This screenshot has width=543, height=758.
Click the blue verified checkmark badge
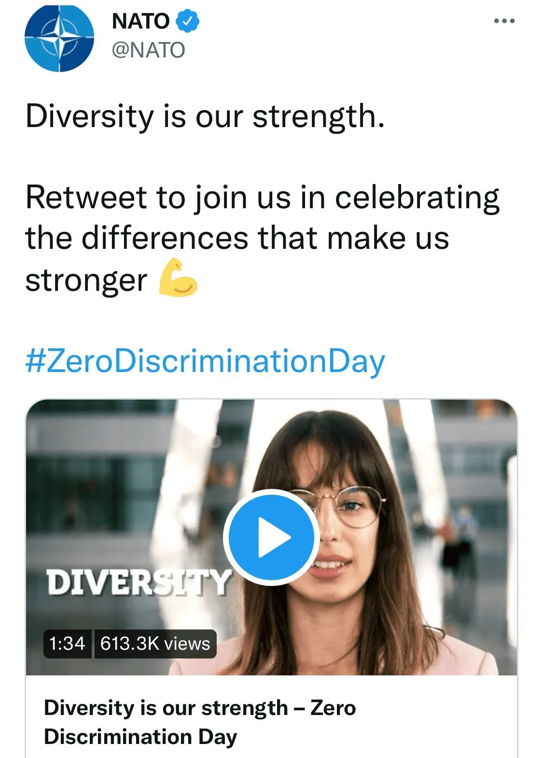click(x=187, y=21)
